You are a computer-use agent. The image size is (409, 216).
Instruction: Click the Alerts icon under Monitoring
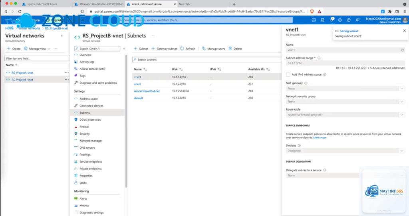[76, 198]
